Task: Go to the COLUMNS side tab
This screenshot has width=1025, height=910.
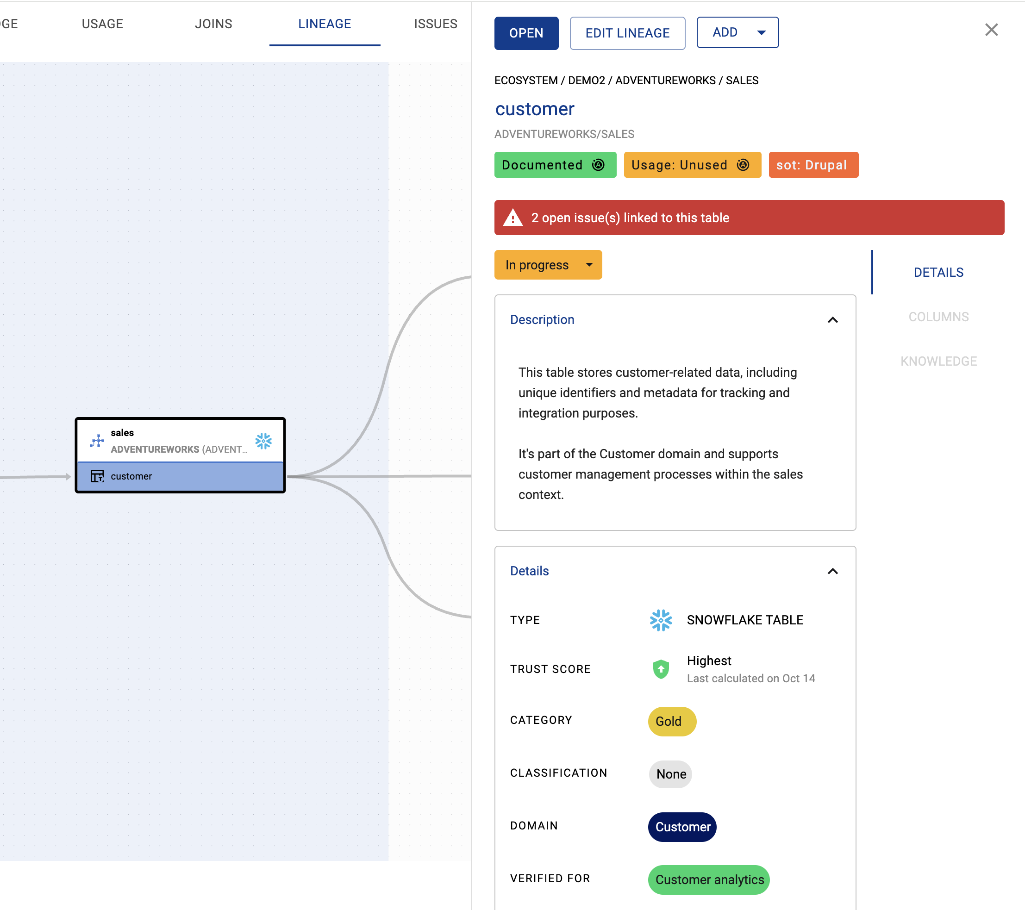Action: coord(938,317)
